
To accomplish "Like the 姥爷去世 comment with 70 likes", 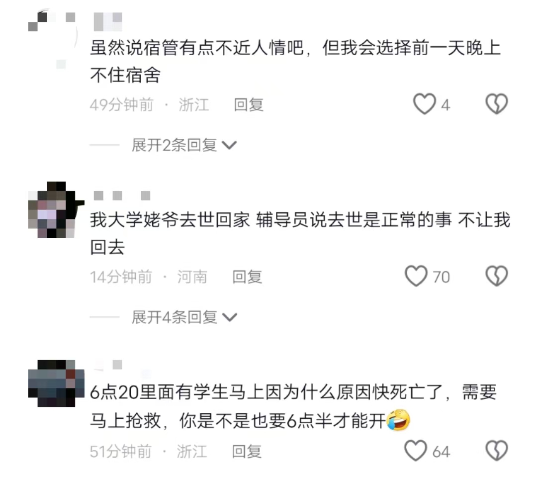I will pyautogui.click(x=416, y=276).
